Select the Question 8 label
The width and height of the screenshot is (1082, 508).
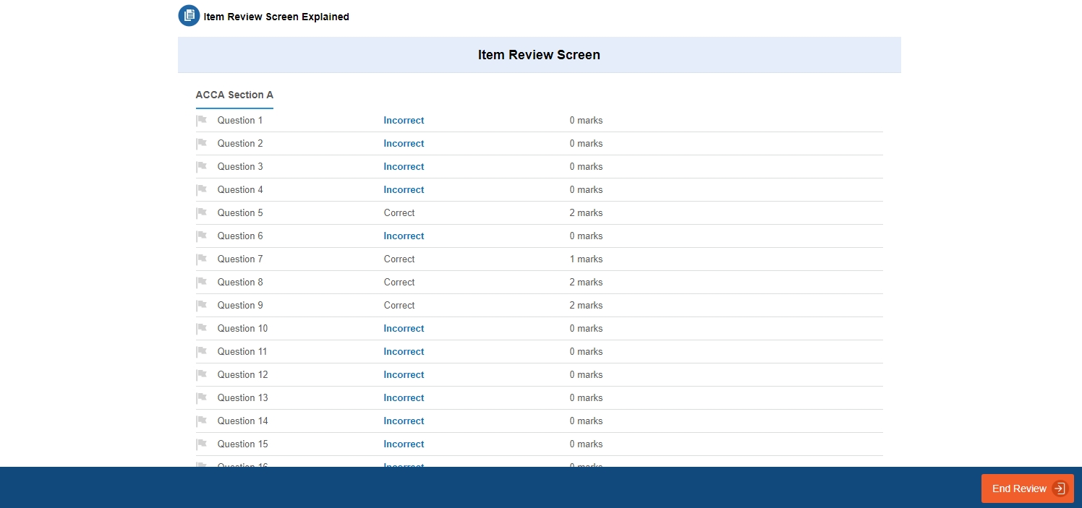pos(240,283)
